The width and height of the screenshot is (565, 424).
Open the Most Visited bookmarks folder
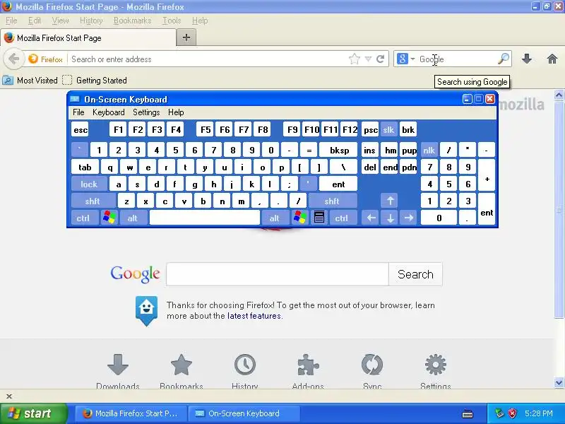pyautogui.click(x=30, y=81)
